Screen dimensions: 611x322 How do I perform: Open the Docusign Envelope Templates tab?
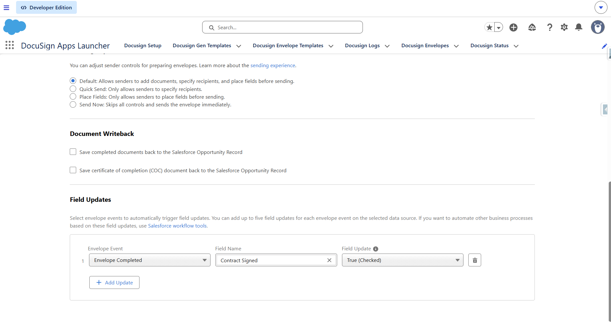pos(288,46)
